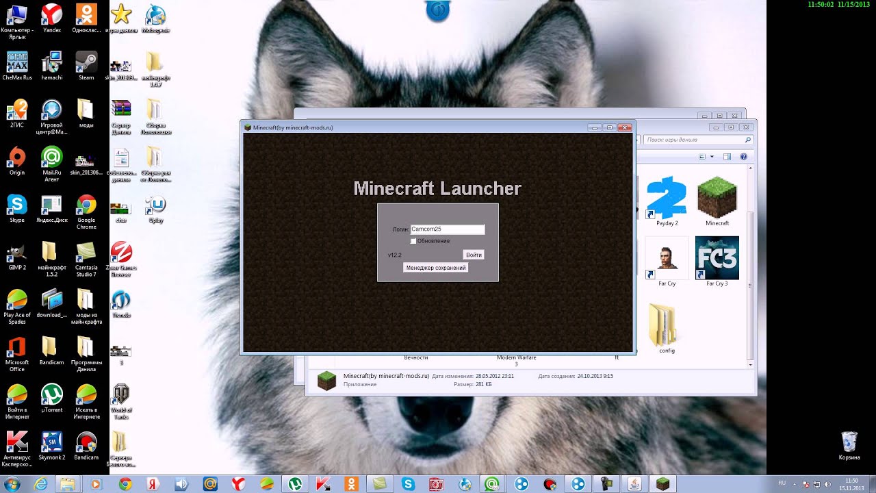Open Mail.Ru Агент desktop shortcut

[52, 164]
